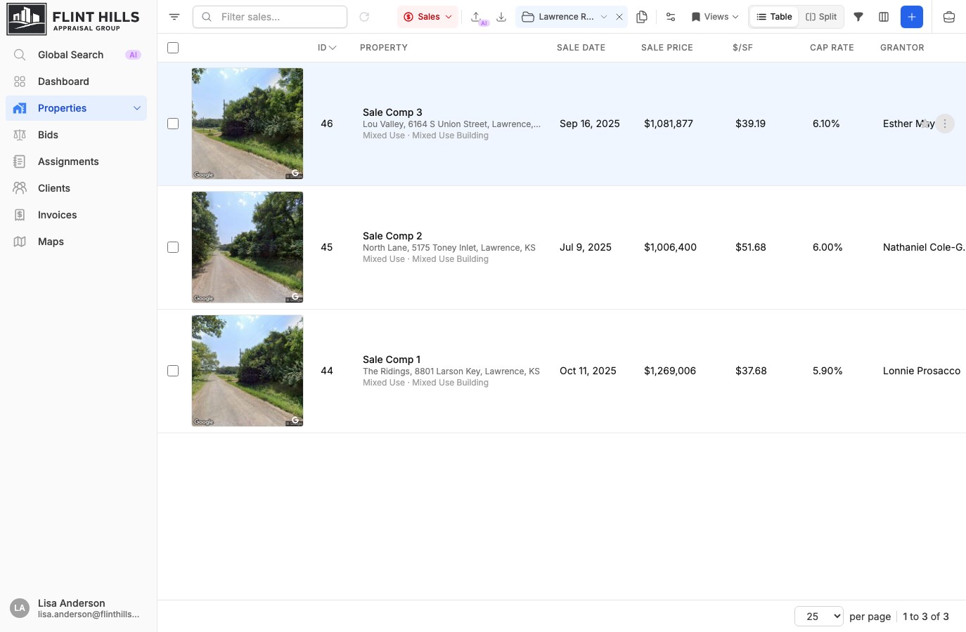Screen dimensions: 966x632
Task: Click the Sale Price column header
Action: coord(667,48)
